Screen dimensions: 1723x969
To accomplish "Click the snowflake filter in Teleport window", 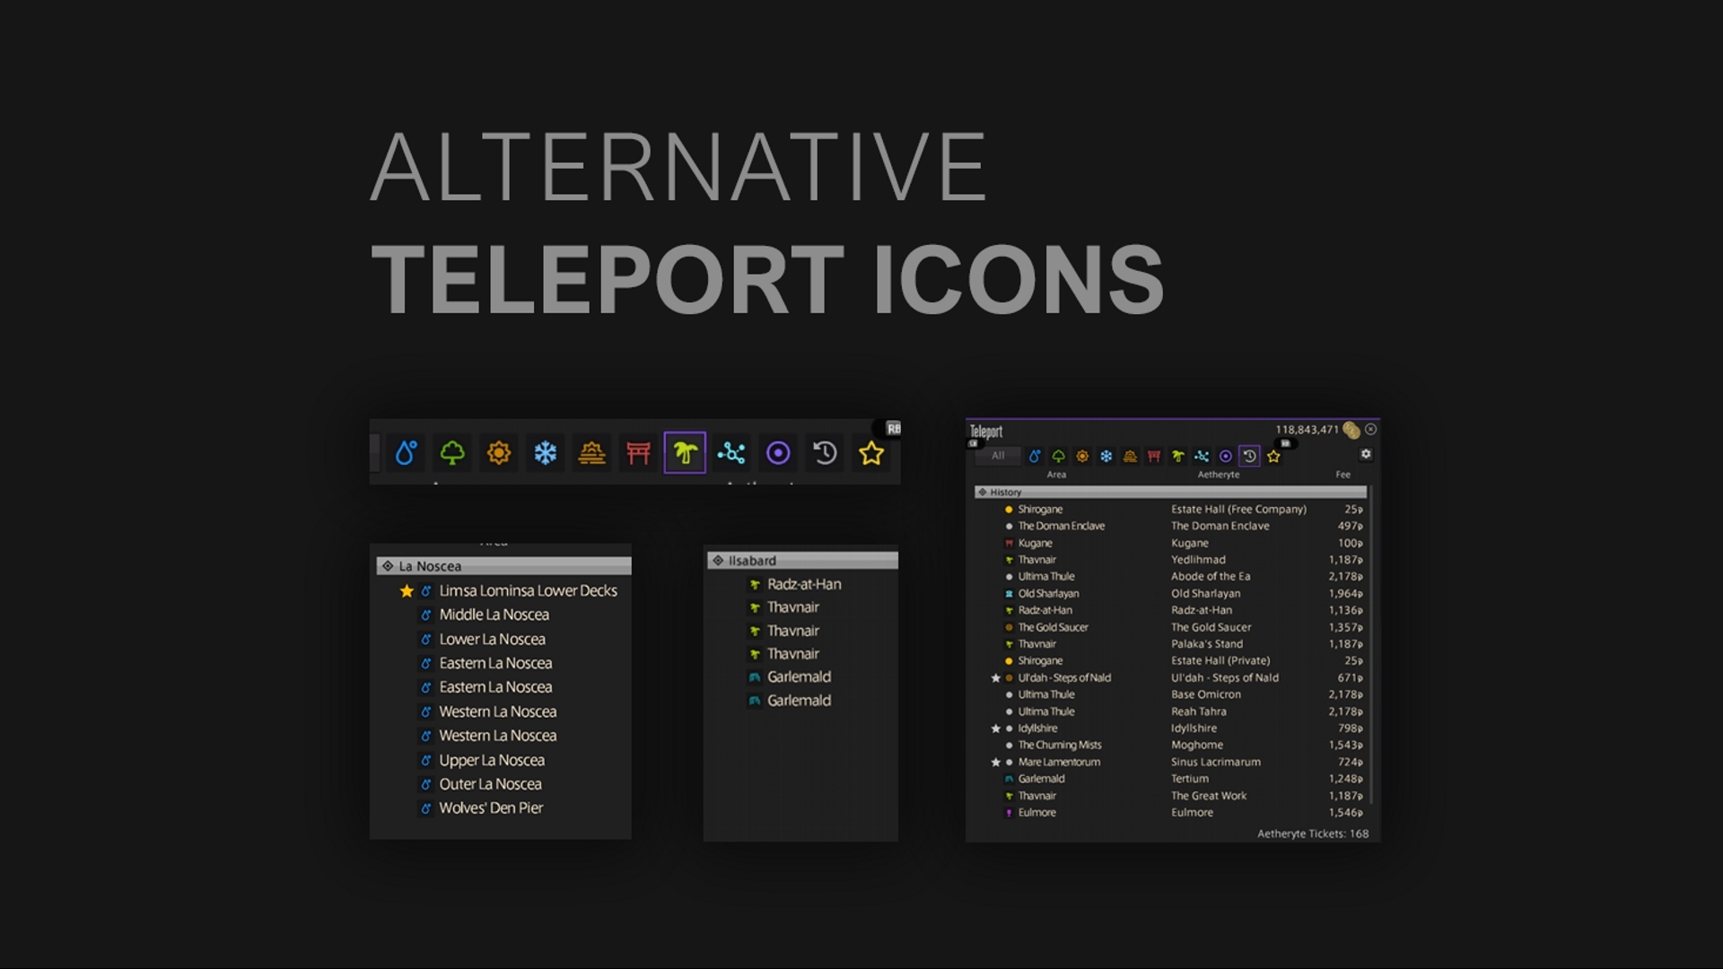I will coord(1106,456).
